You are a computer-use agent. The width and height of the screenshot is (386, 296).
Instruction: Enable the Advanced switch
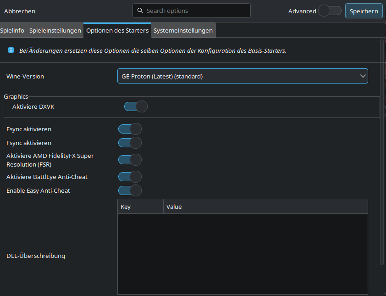tap(330, 10)
